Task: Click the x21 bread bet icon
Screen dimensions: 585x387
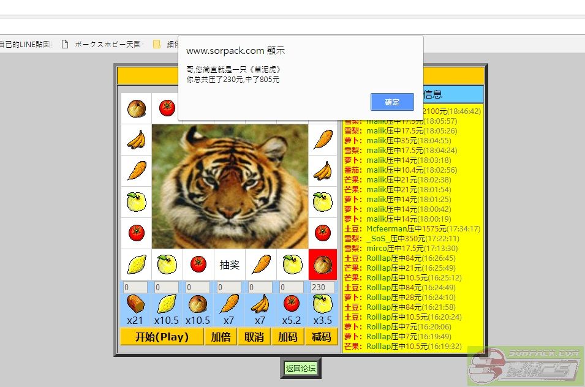Action: click(135, 304)
